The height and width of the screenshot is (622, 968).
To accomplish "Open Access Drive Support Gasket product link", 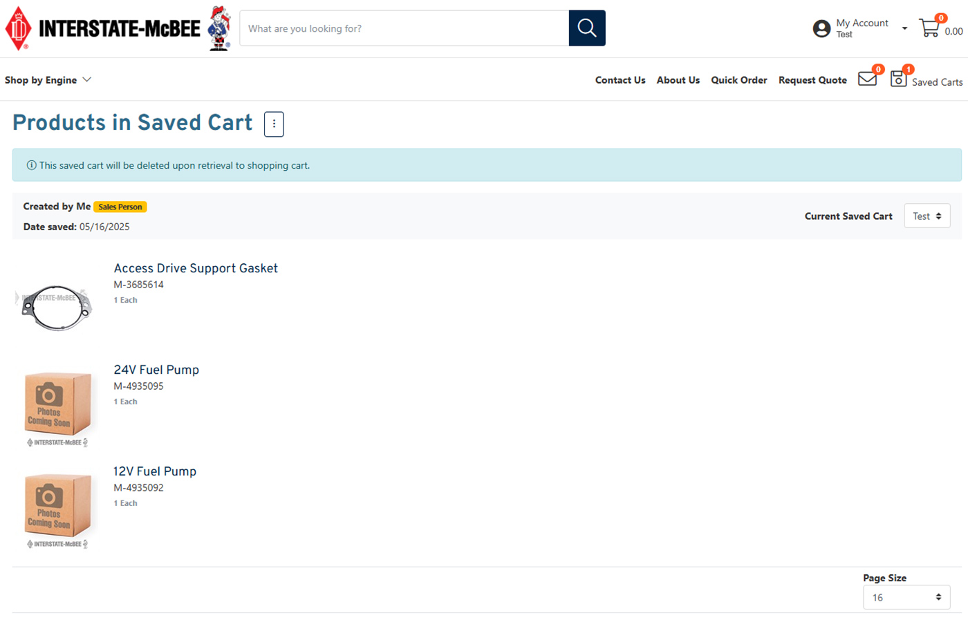I will 196,268.
